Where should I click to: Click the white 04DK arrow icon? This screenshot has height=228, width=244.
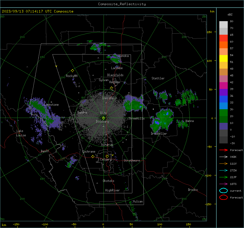pos(223,157)
